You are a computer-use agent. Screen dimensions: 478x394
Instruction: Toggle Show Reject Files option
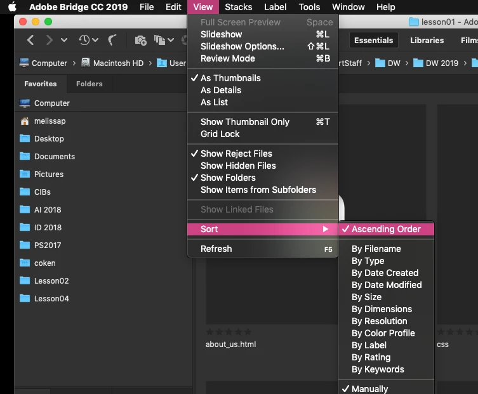pos(263,154)
